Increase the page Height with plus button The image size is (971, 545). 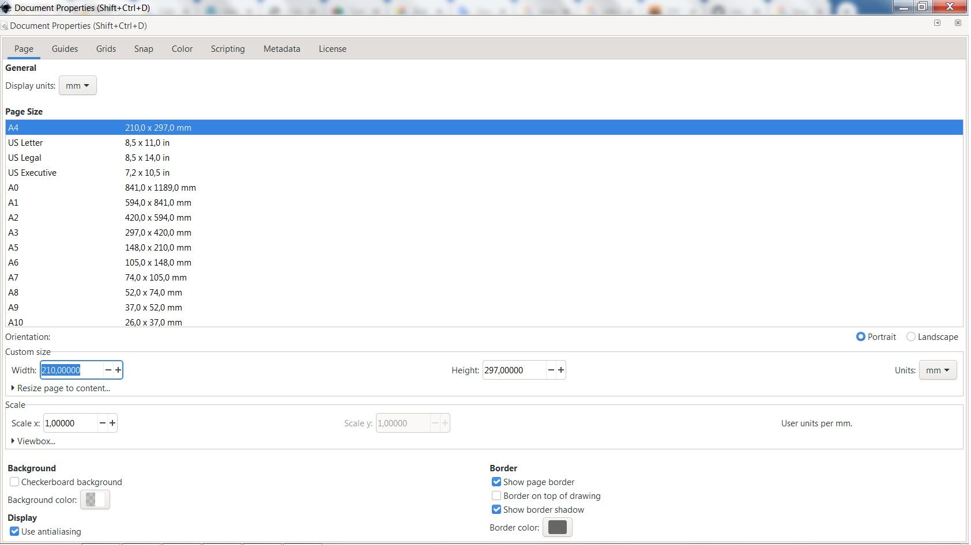point(561,370)
